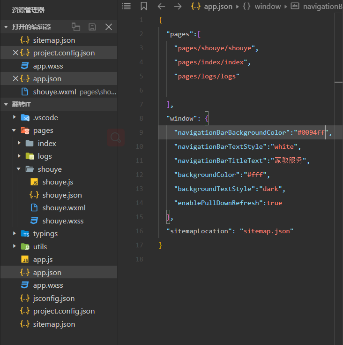
Task: Click the JSON icon beside shouye.json
Action: 34,195
